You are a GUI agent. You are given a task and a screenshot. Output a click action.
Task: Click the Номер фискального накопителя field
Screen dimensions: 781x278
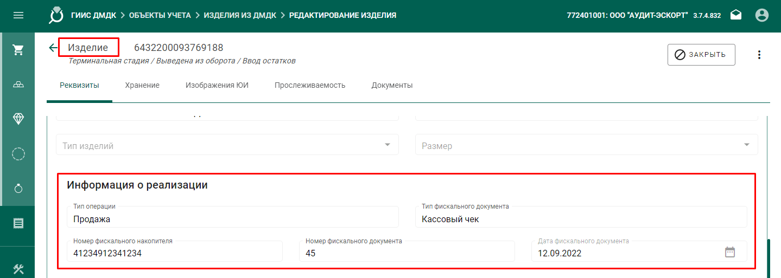coord(175,251)
